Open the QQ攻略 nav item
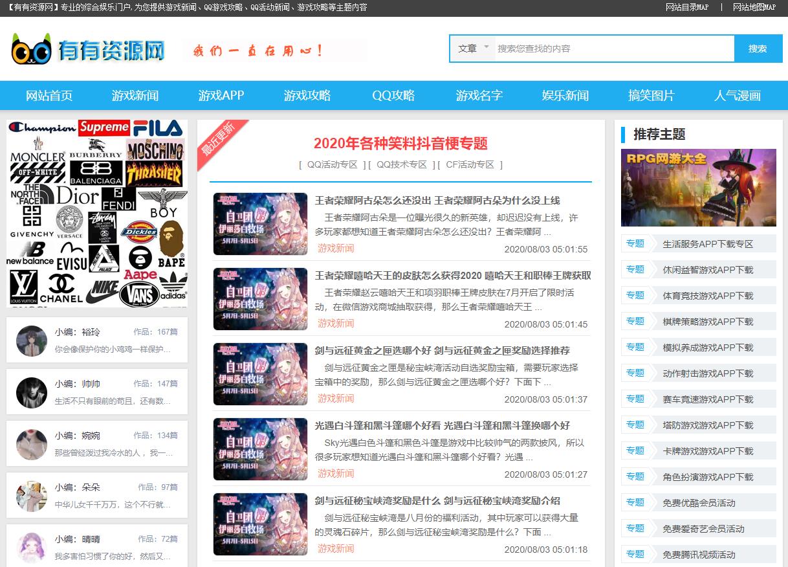 click(393, 96)
